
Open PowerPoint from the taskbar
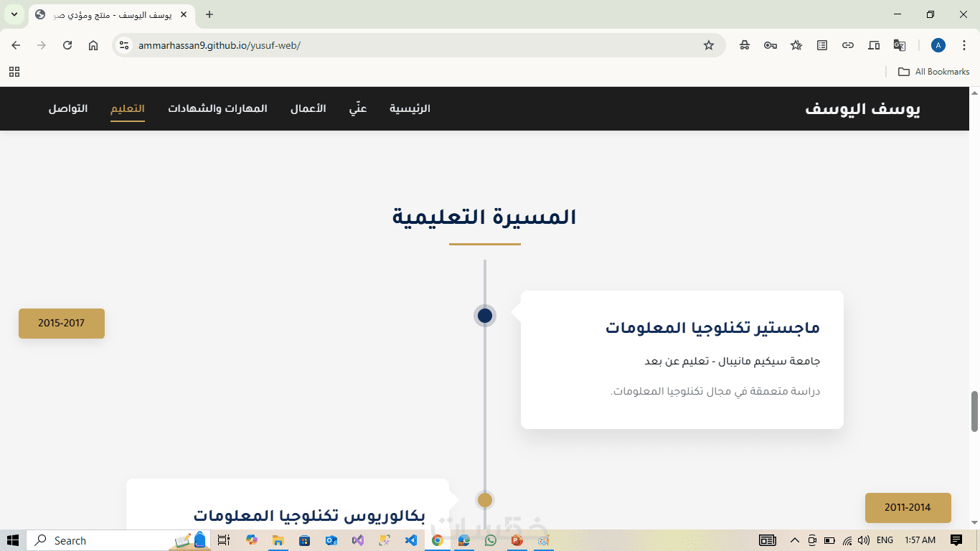517,540
